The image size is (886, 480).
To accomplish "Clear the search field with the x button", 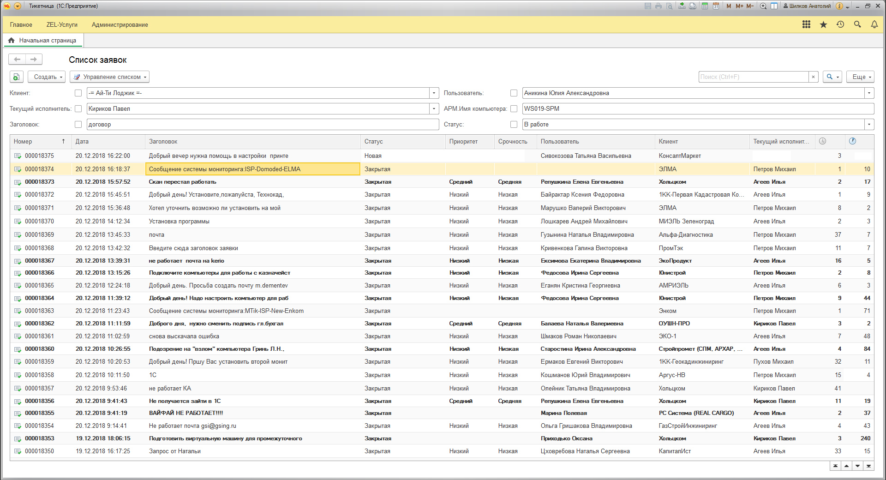I will tap(813, 77).
